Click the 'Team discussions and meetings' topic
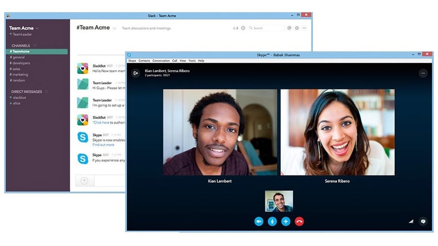Screen dimensions: 438x246 (x=146, y=28)
